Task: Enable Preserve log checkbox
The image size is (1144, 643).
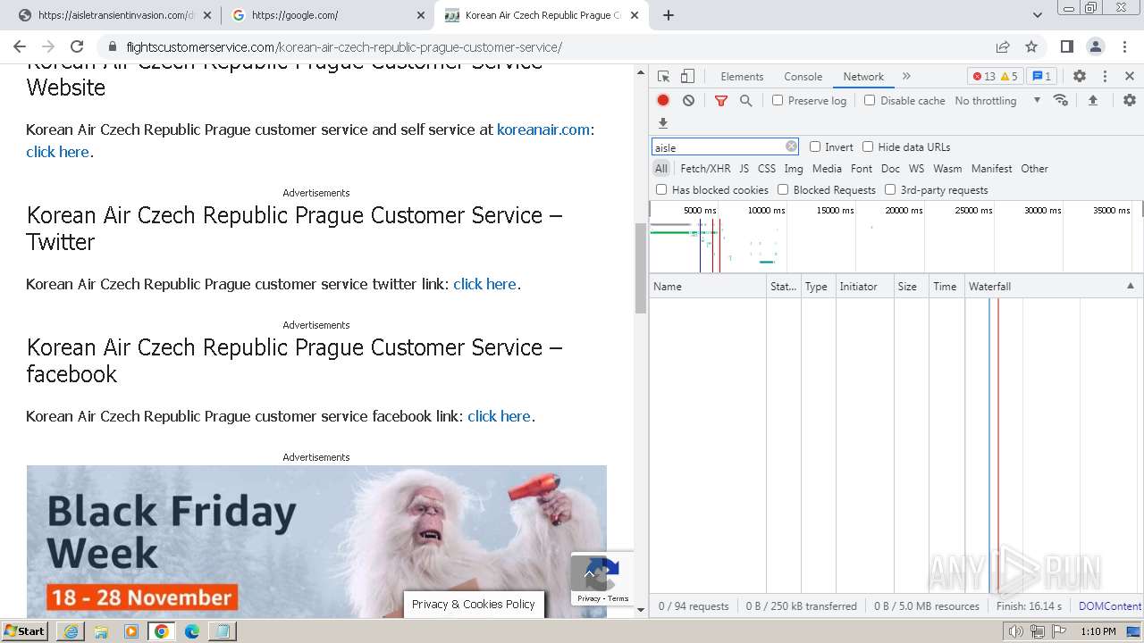Action: click(x=778, y=100)
